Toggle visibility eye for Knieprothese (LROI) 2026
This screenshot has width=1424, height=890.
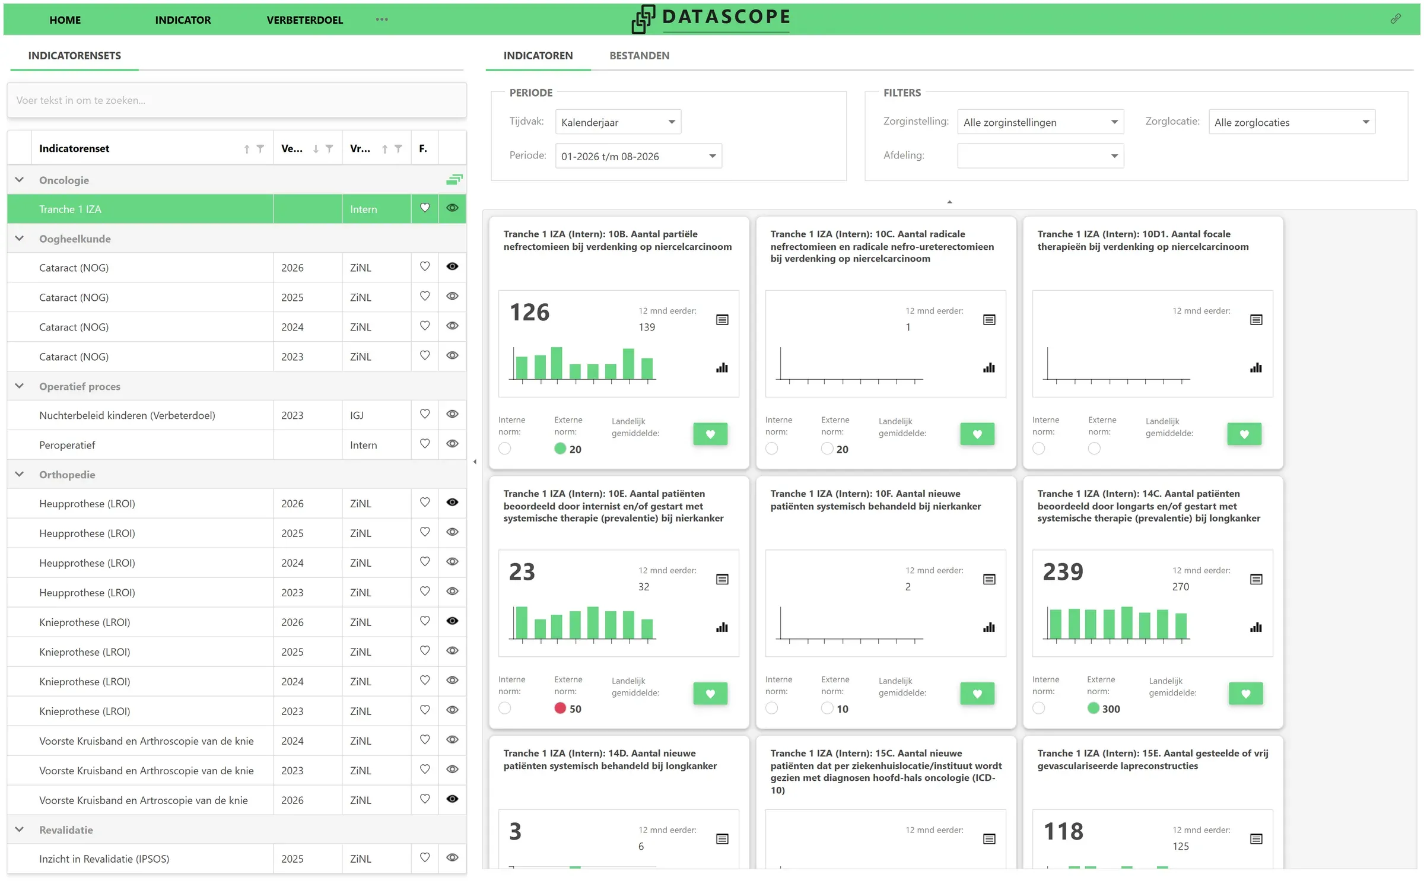(x=452, y=621)
